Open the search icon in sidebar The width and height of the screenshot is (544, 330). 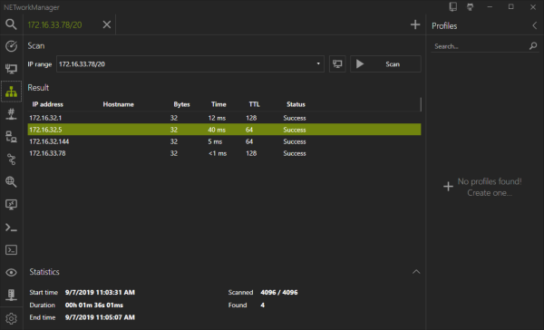(11, 24)
